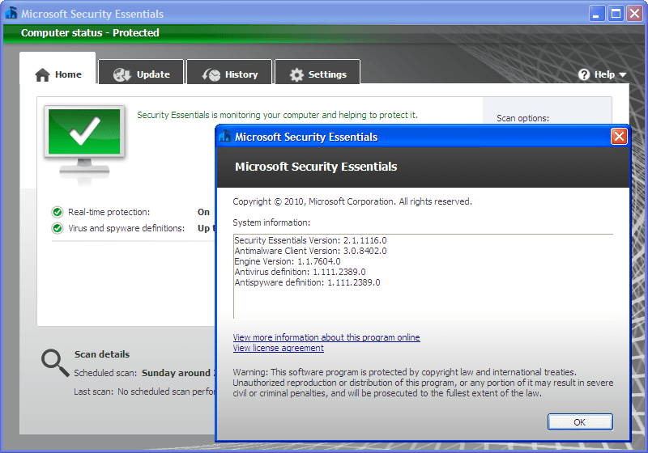Click the System information: label
This screenshot has height=453, width=648.
coord(271,222)
